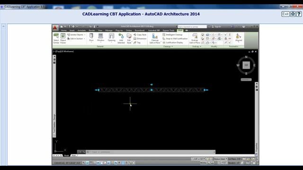The height and width of the screenshot is (170, 303).
Task: Click the N direction on ViewCube compass
Action: pyautogui.click(x=246, y=57)
